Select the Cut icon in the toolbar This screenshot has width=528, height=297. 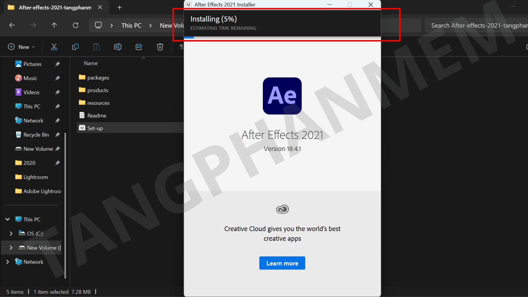point(54,47)
